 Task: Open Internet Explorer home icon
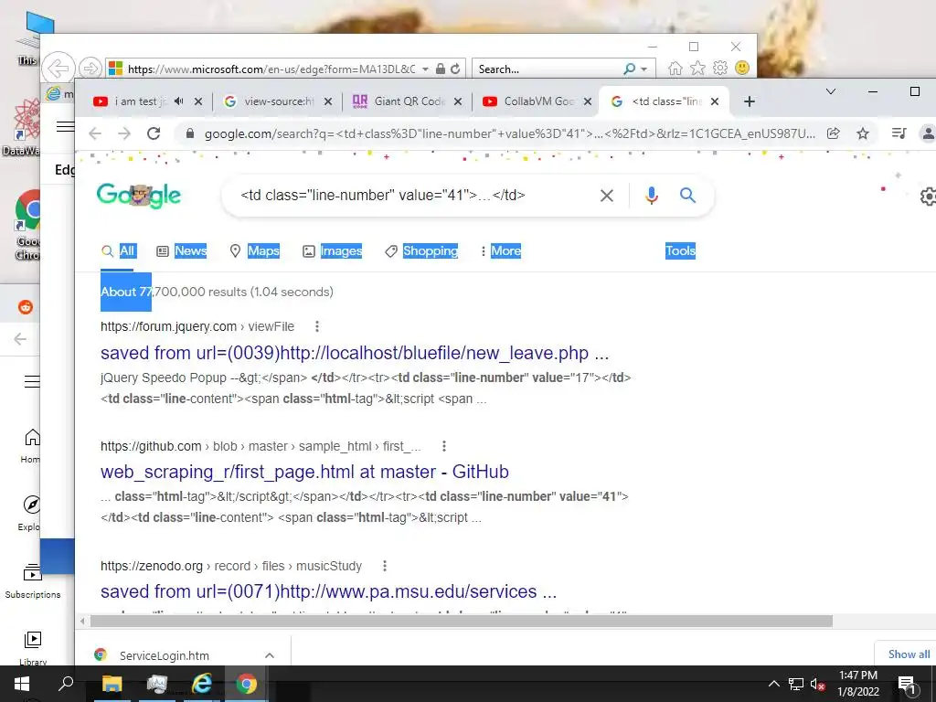[675, 68]
